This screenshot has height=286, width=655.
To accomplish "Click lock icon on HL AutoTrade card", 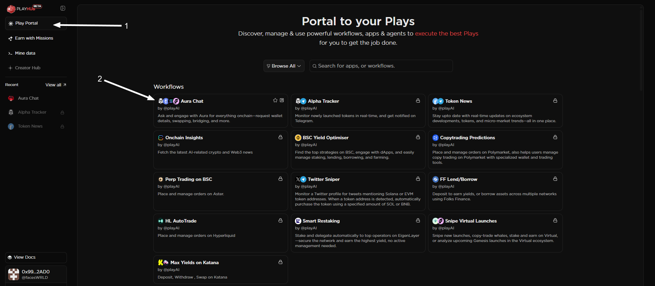I will (x=281, y=220).
